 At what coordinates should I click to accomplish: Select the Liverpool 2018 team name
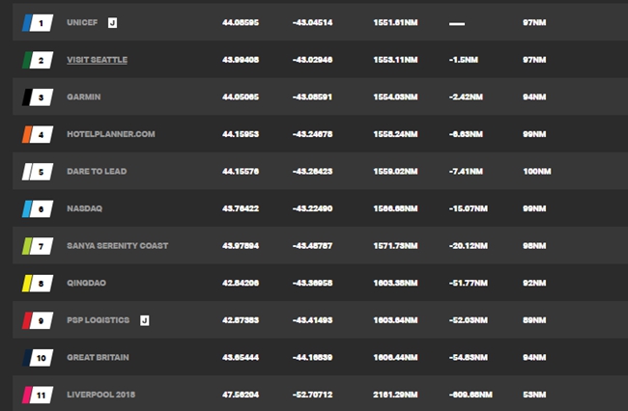pos(100,395)
